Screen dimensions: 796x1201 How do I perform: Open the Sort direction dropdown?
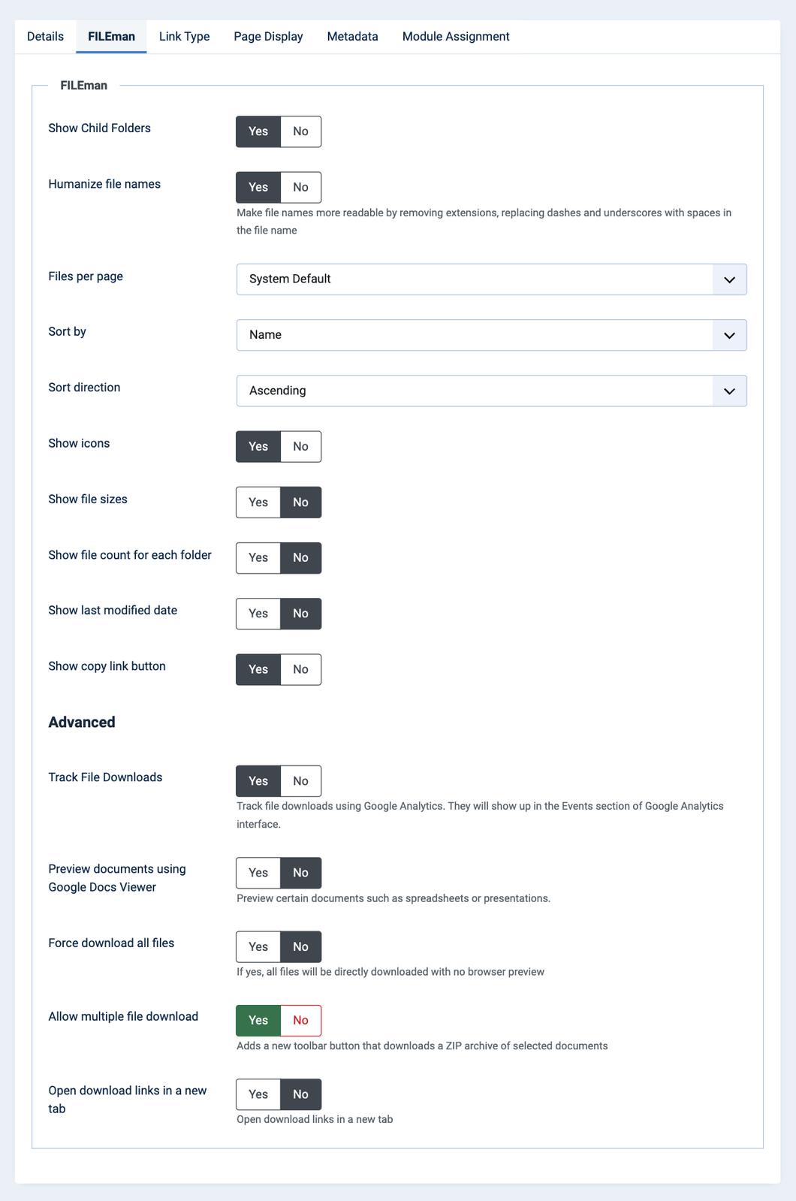point(491,391)
